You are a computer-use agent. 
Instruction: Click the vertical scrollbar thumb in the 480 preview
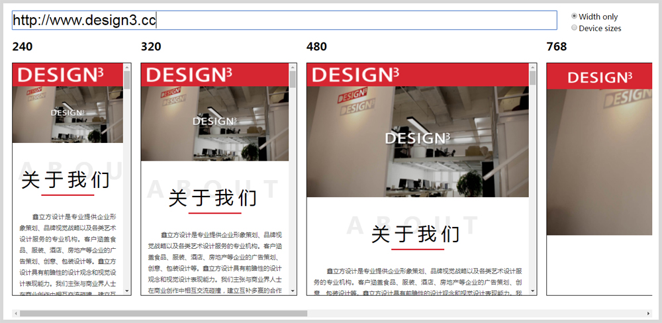coord(532,77)
